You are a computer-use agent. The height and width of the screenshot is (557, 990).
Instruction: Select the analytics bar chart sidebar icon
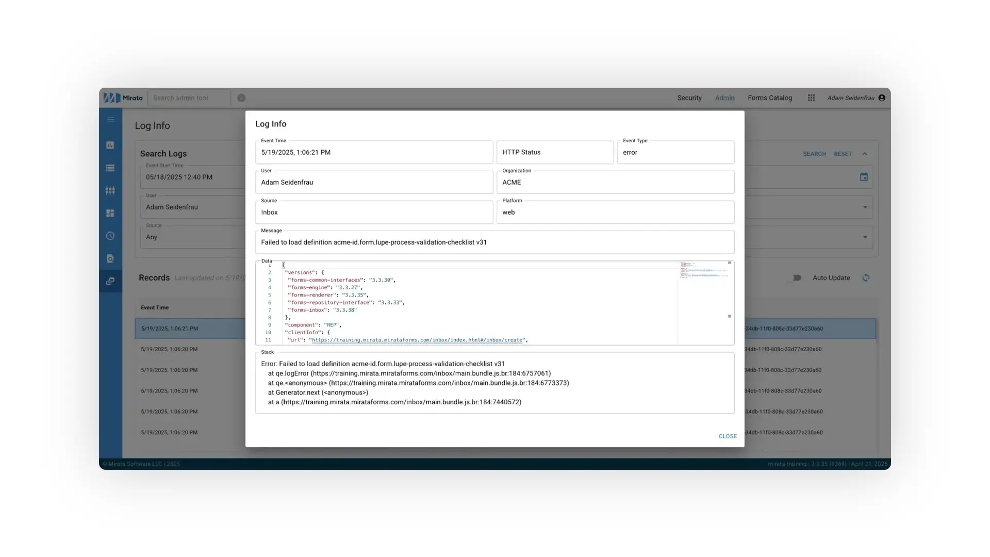tap(110, 145)
